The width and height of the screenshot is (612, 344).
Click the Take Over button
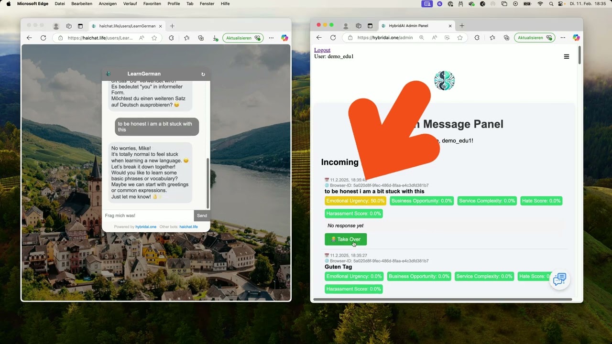pyautogui.click(x=346, y=239)
